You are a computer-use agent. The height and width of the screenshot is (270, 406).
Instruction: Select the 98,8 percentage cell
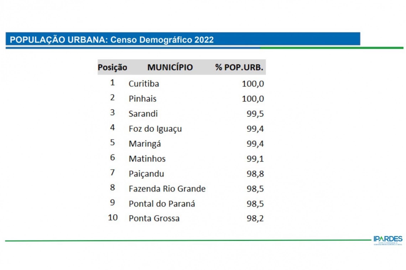point(255,174)
